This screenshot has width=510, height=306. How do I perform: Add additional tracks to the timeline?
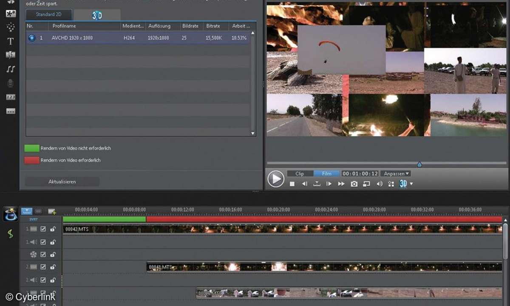tap(52, 211)
